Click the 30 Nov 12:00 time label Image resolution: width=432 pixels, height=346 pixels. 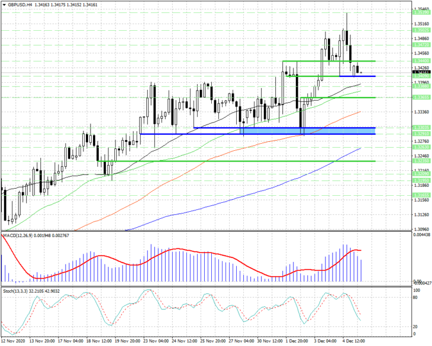[x=270, y=341]
